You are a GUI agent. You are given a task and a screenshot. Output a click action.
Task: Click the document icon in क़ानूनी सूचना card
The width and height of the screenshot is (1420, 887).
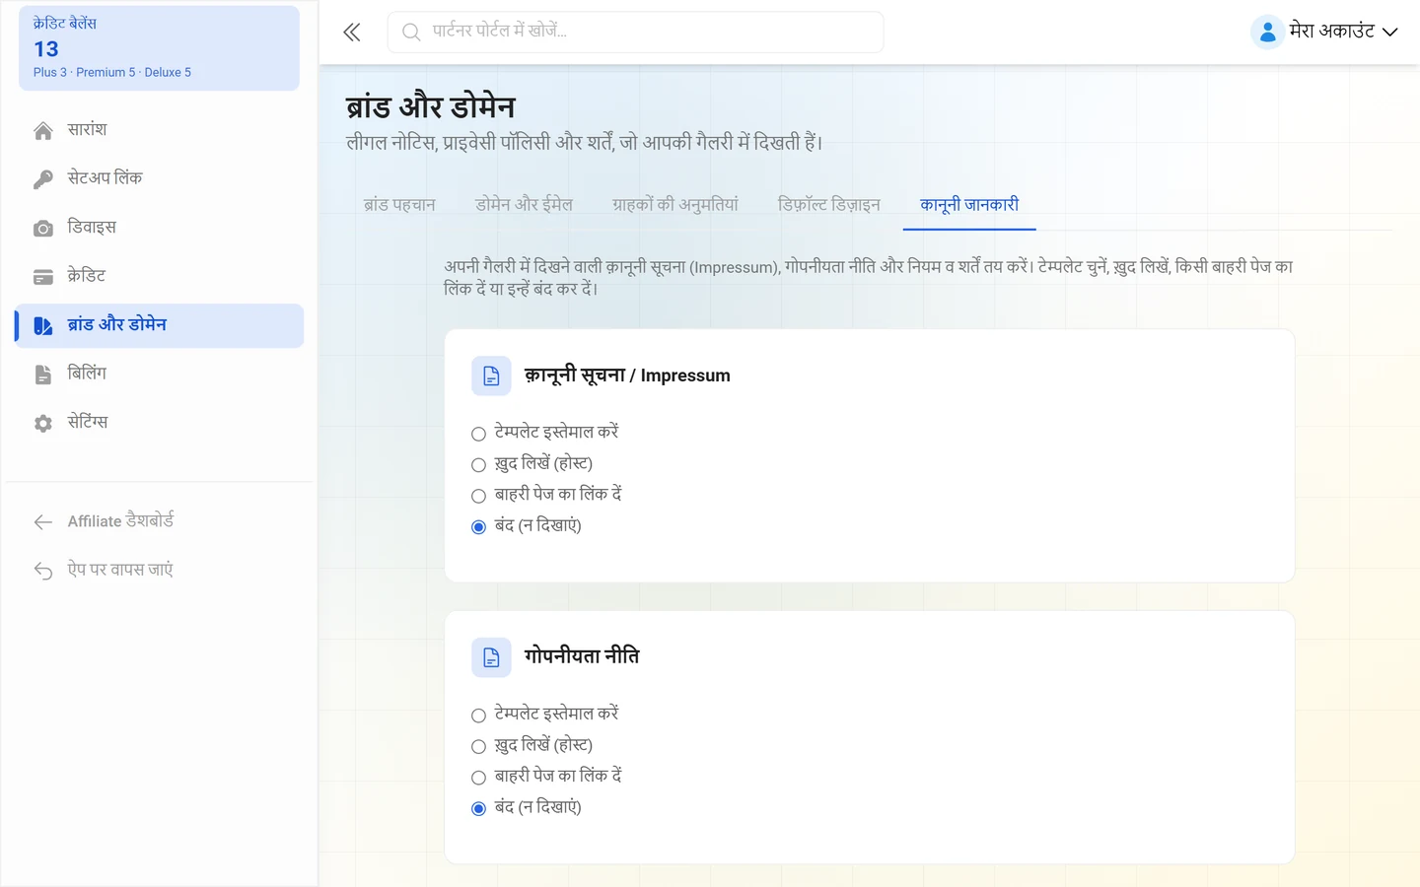(491, 375)
